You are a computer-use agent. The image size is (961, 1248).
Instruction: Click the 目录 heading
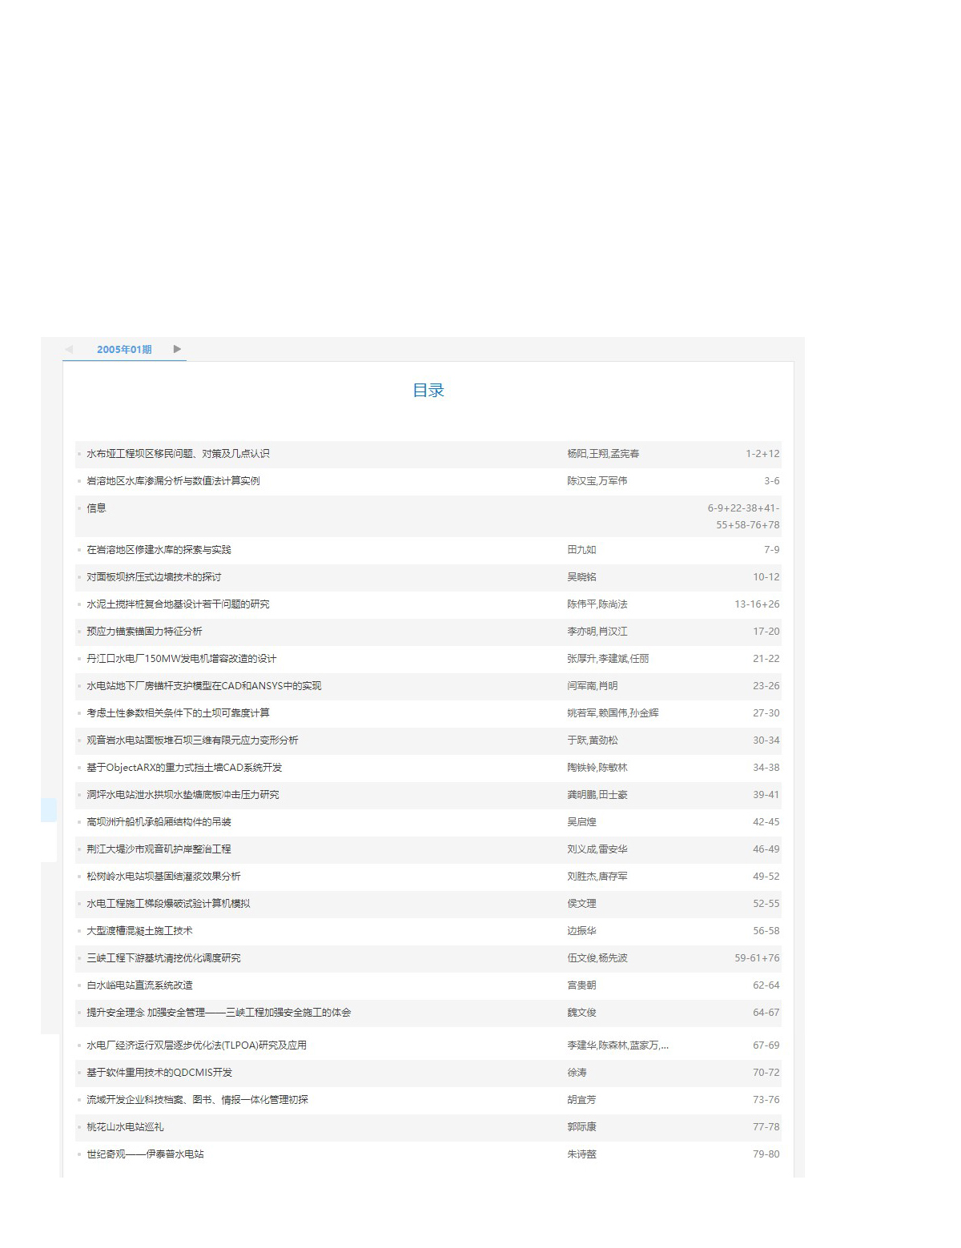click(428, 391)
